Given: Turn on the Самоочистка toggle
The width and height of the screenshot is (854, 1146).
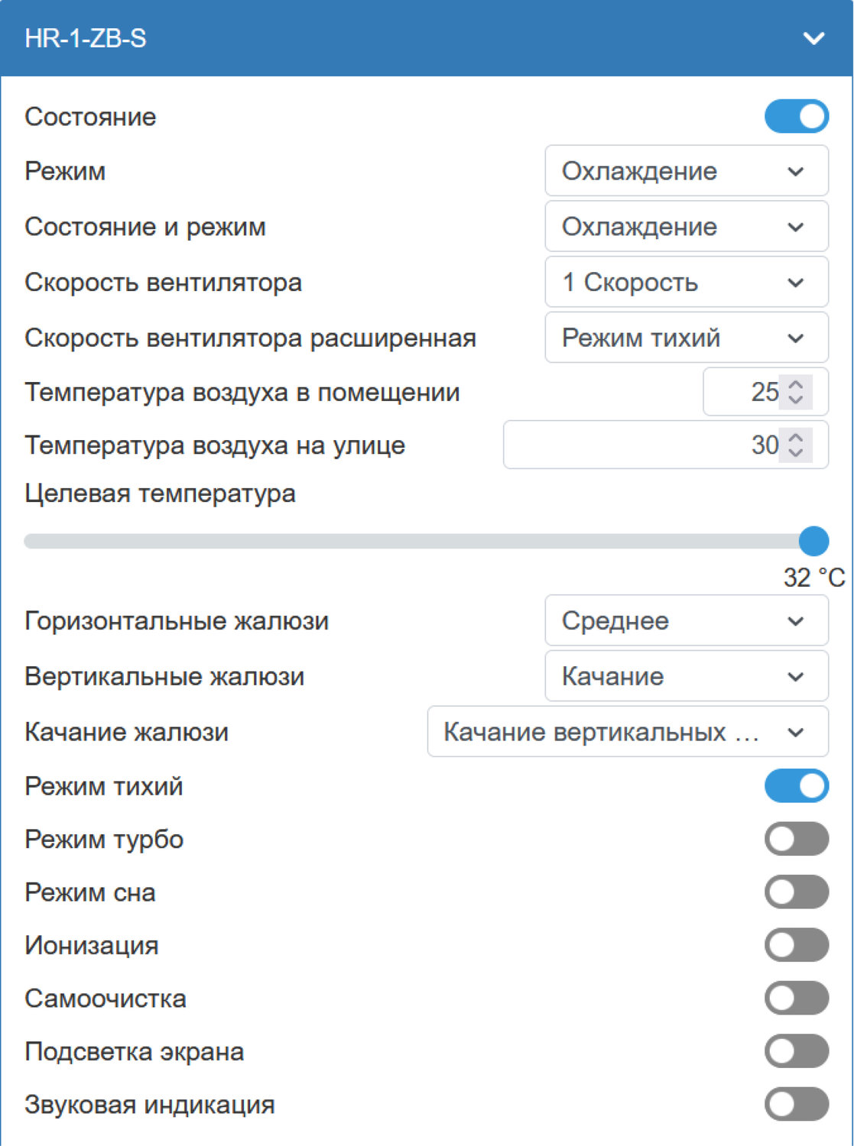Looking at the screenshot, I should [796, 998].
